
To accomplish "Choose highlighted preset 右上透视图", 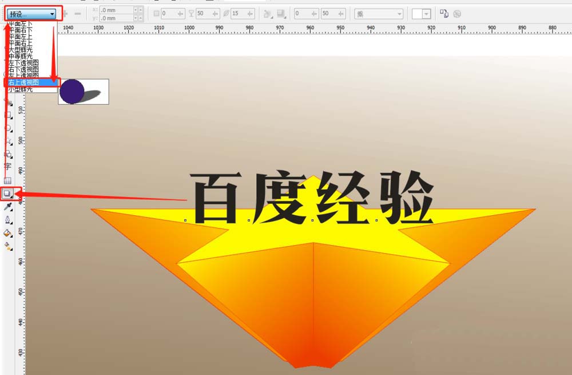I will (x=32, y=82).
